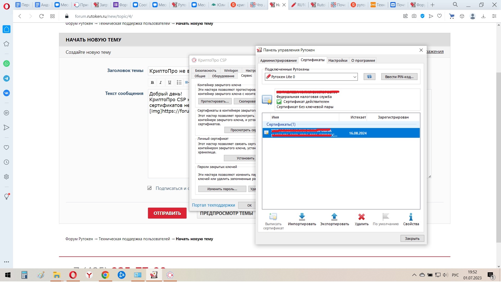Open Yandex Browser from taskbar

coord(89,275)
